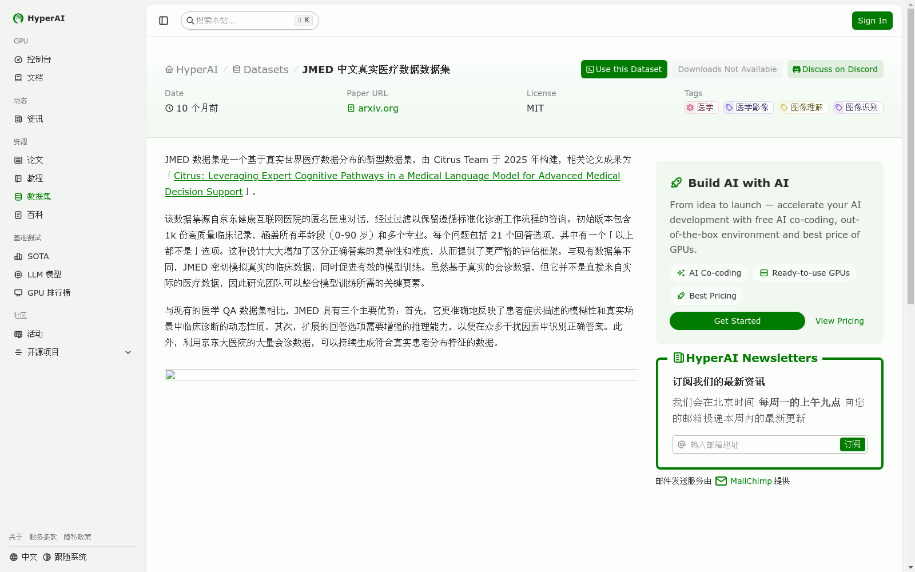
Task: Click the LLM 模型 chip icon
Action: [x=18, y=275]
